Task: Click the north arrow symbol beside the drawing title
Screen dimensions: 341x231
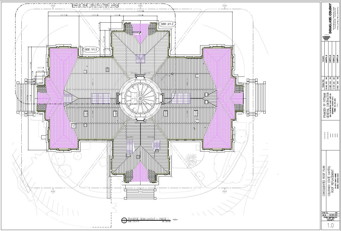Action: 175,220
